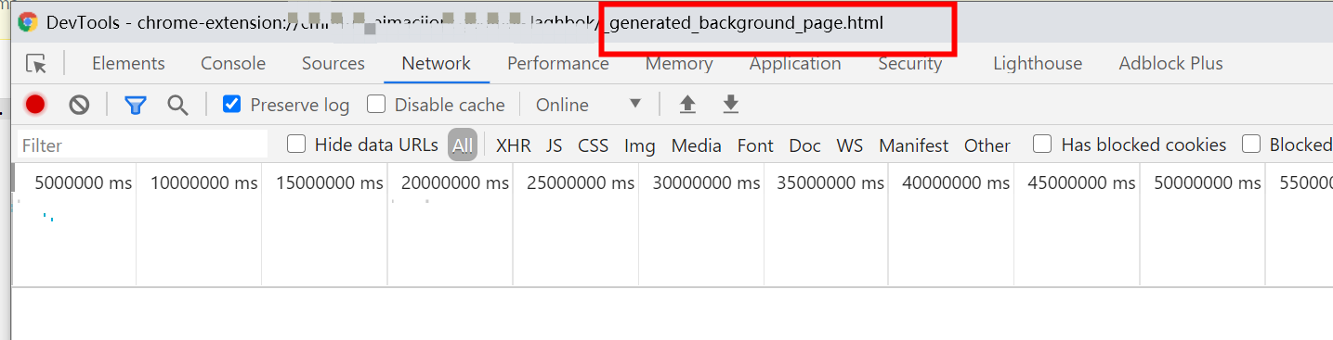Viewport: 1333px width, 340px height.
Task: Go to the Sources tab
Action: 333,63
